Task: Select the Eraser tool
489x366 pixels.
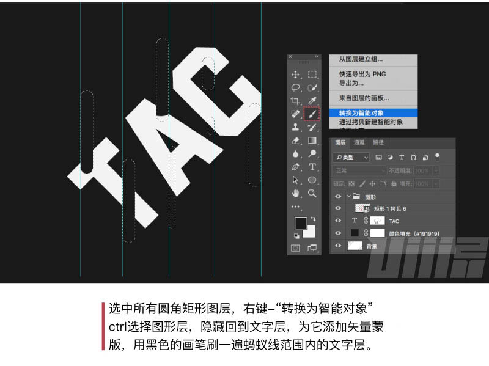Action: pyautogui.click(x=295, y=141)
